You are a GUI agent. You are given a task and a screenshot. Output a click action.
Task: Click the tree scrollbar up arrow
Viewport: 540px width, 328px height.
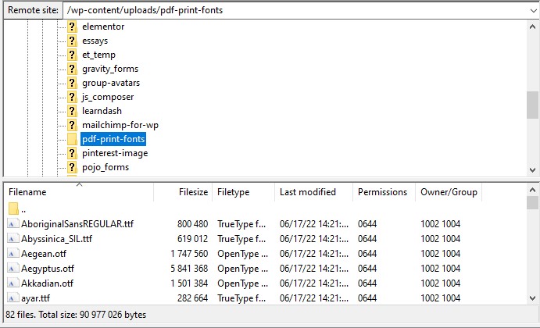532,27
